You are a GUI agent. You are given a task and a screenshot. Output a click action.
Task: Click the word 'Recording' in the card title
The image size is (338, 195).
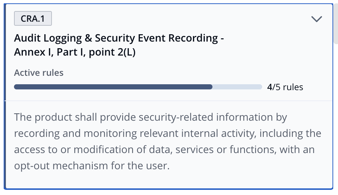tap(193, 38)
